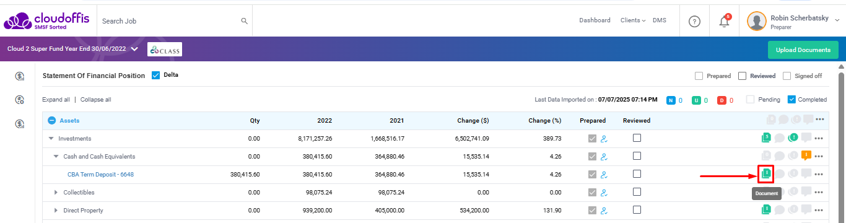Viewport: 846px width, 223px height.
Task: Open more options dots for Direct Property row
Action: (819, 211)
